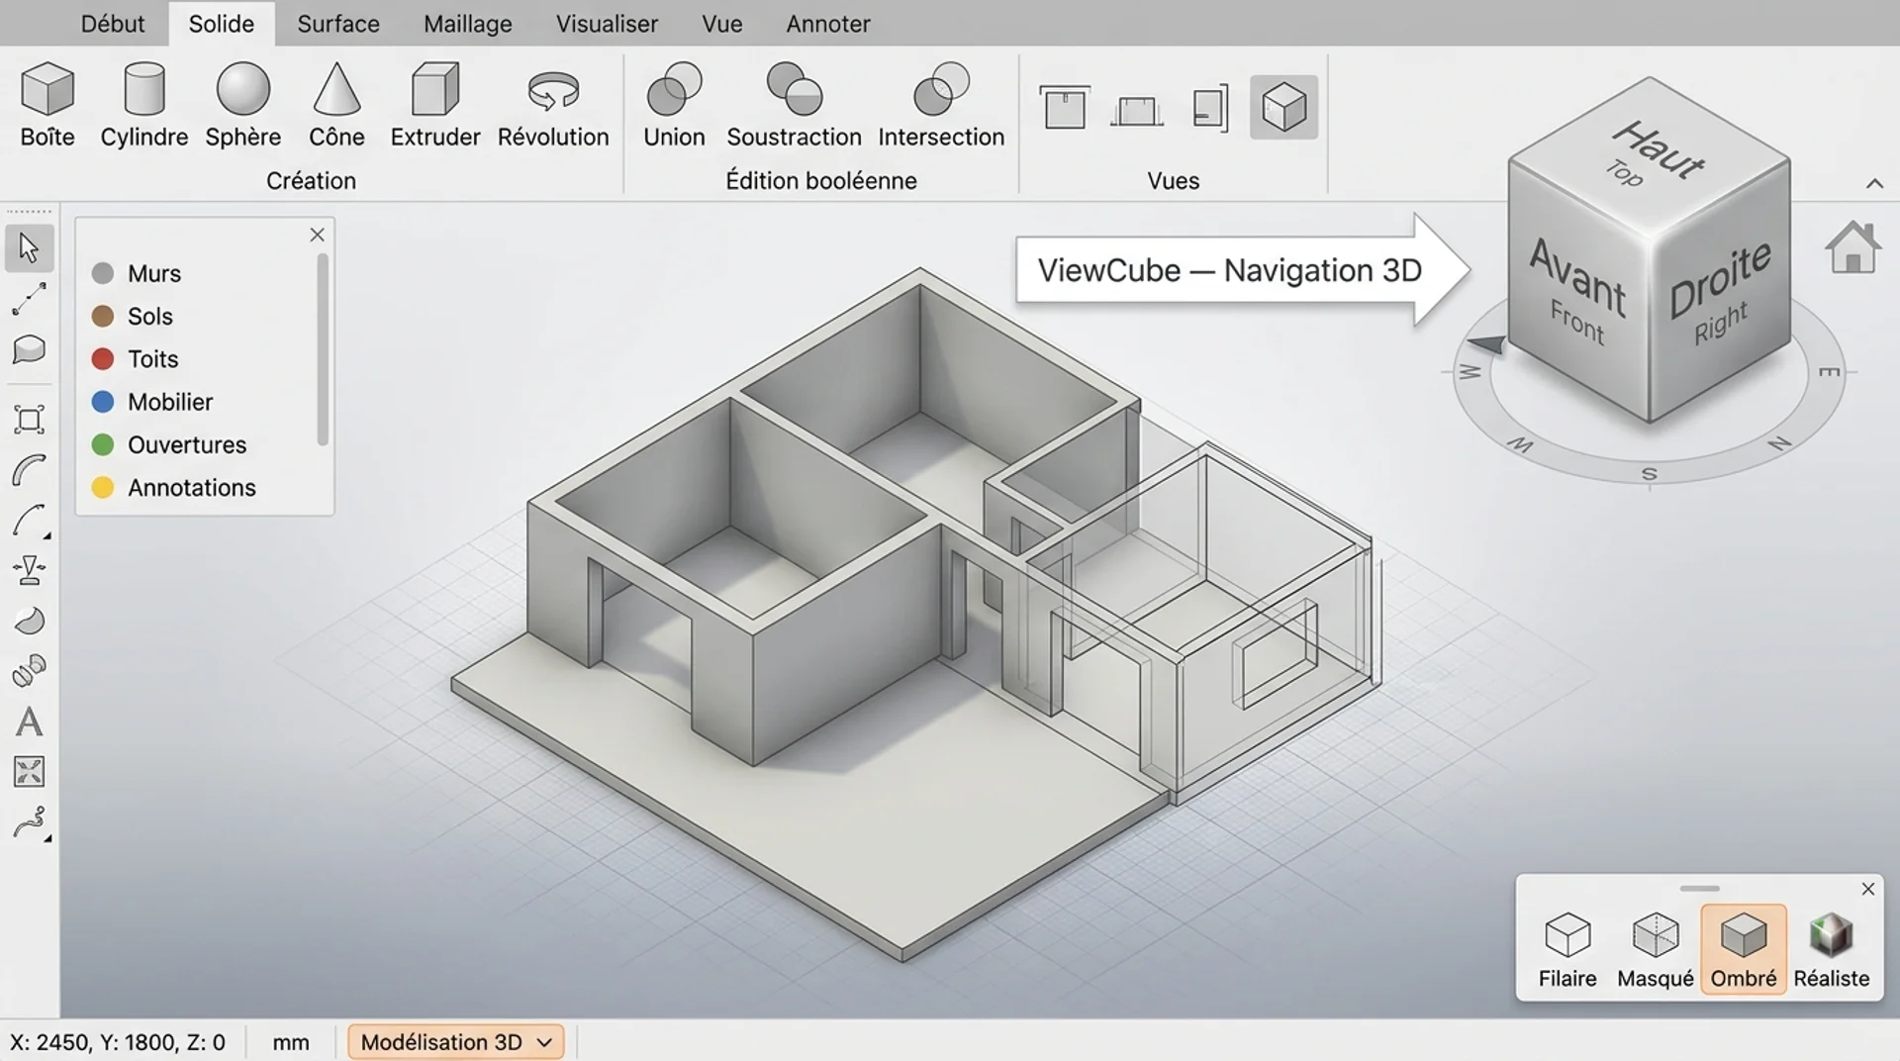The width and height of the screenshot is (1900, 1061).
Task: Switch to the Annoter tab
Action: (828, 24)
